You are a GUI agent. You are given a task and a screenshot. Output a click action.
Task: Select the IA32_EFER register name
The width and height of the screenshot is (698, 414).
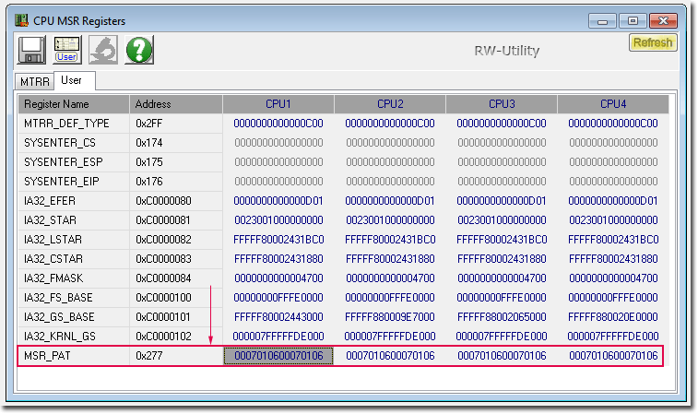tap(50, 201)
